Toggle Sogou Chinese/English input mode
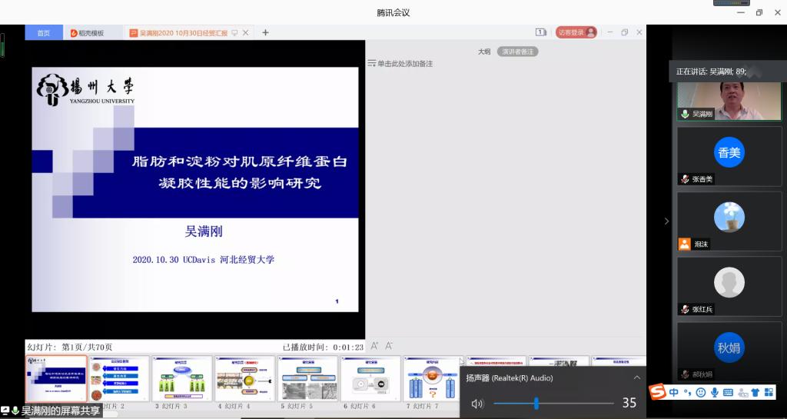Screen dimensions: 787x419 point(674,393)
